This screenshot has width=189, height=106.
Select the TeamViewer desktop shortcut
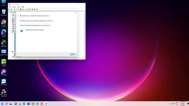4,82
